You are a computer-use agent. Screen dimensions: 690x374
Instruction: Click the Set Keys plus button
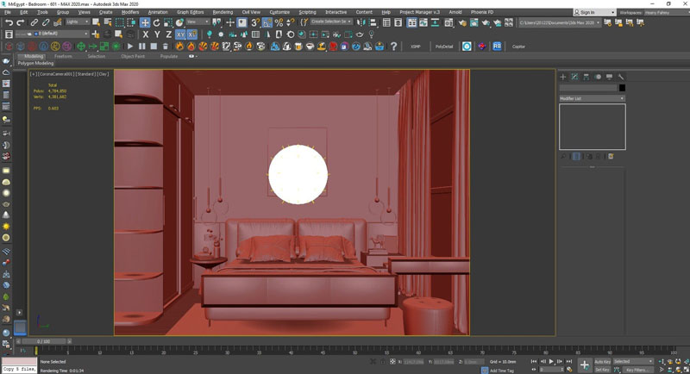pyautogui.click(x=584, y=365)
